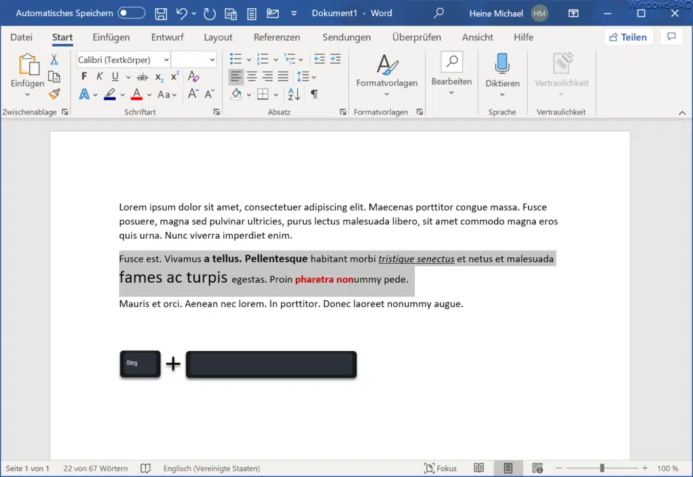This screenshot has height=477, width=693.
Task: Click the Fokus mode button
Action: (x=440, y=468)
